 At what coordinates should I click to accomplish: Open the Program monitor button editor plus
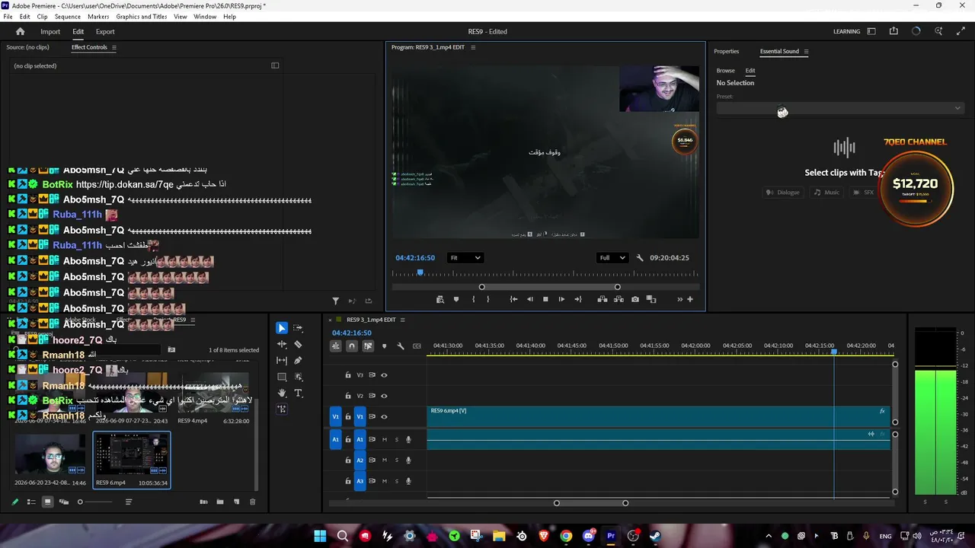click(690, 299)
